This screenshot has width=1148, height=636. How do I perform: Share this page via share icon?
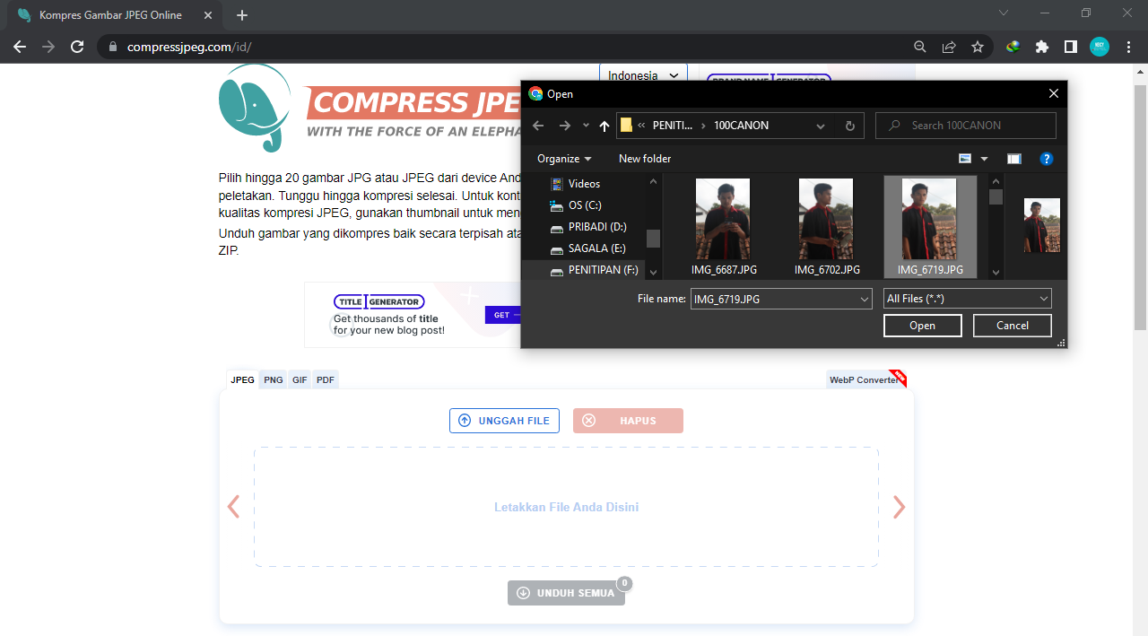(x=949, y=47)
